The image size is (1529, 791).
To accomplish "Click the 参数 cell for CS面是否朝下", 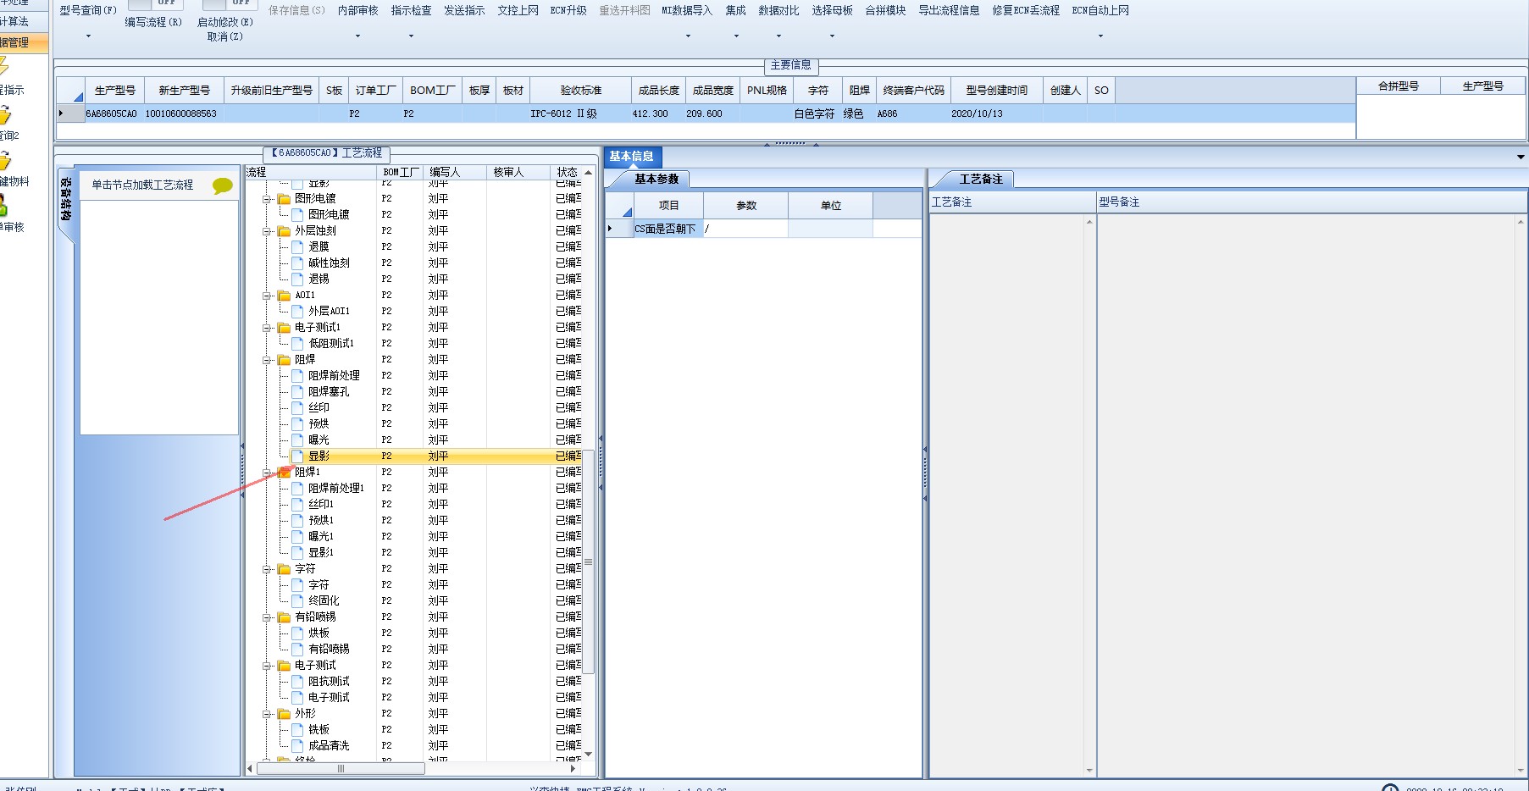I will coord(745,229).
